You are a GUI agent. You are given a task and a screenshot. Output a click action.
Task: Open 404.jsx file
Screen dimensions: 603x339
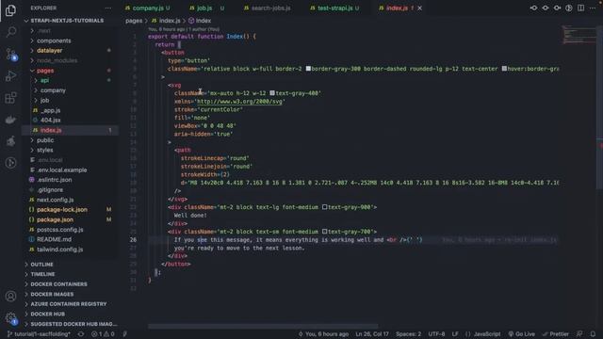pos(50,121)
